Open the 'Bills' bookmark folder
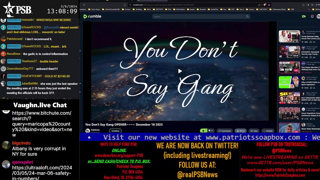The width and height of the screenshot is (320, 180). [x=168, y=9]
